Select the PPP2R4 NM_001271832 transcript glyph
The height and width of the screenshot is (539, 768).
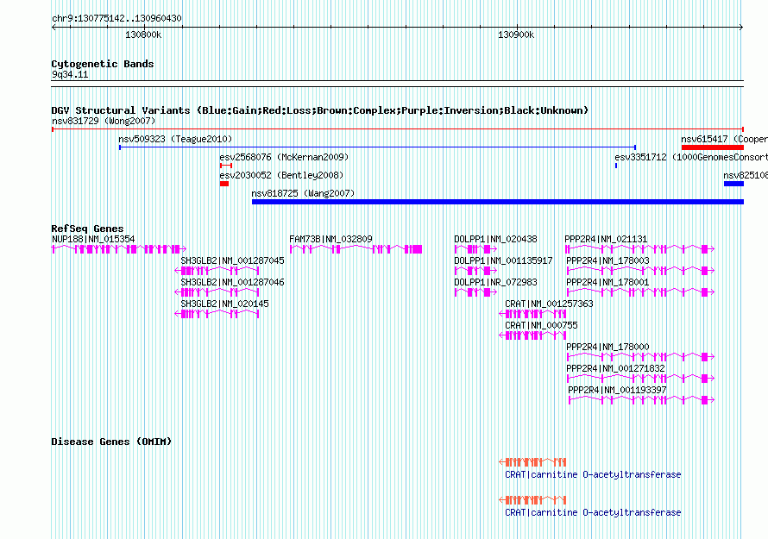click(640, 379)
